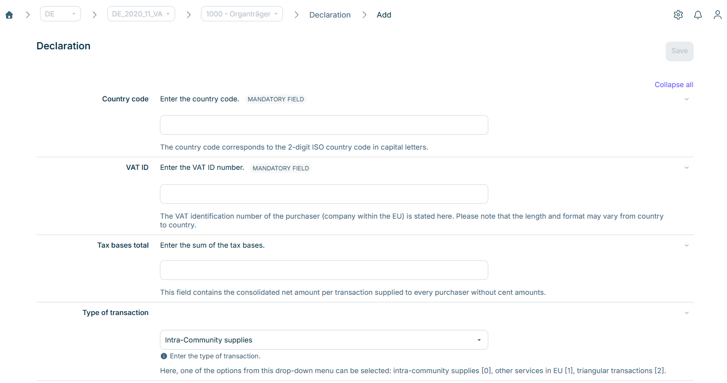Click the Add breadcrumb item
This screenshot has height=383, width=727.
click(x=384, y=15)
